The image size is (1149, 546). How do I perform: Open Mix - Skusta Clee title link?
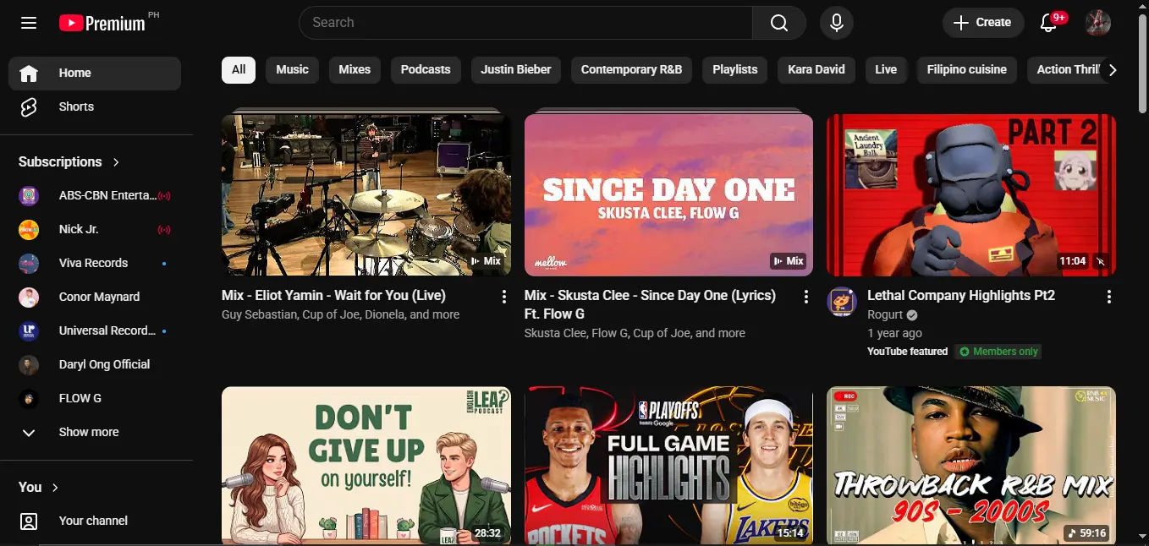coord(650,305)
